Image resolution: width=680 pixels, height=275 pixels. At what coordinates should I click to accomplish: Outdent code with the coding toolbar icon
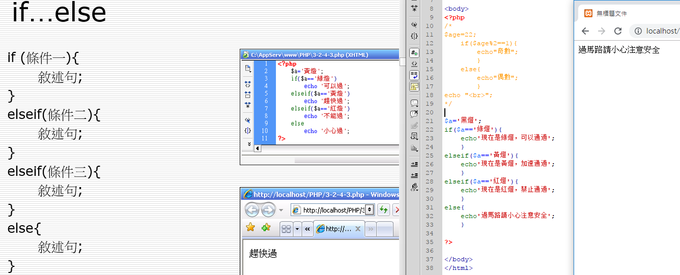click(x=414, y=175)
